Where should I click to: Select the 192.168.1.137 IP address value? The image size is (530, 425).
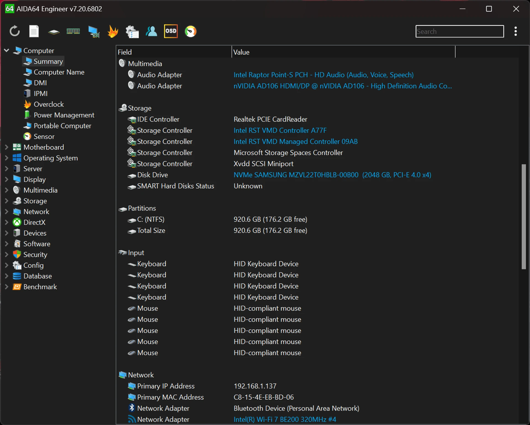(255, 386)
